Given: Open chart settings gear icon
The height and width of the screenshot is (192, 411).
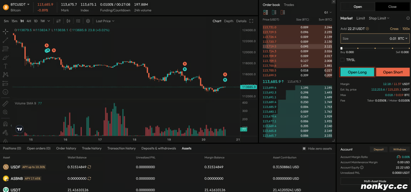Looking at the screenshot, I should 88,21.
